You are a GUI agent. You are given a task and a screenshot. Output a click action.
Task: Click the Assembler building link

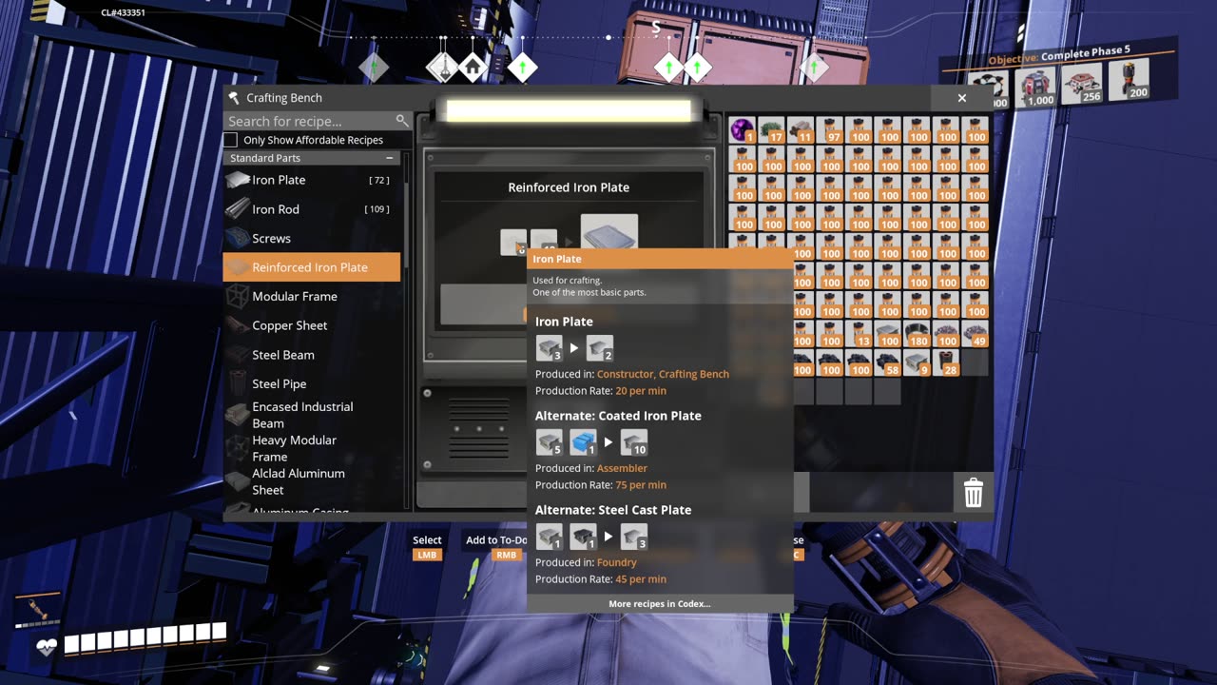(x=622, y=468)
